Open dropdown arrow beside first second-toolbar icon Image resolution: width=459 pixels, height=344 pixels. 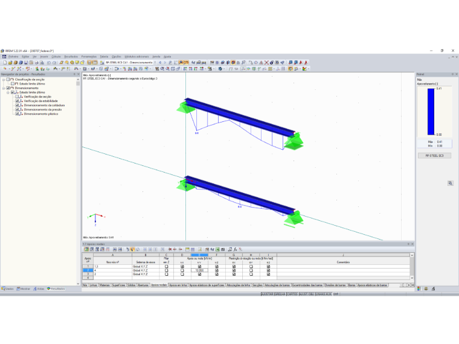coord(9,69)
